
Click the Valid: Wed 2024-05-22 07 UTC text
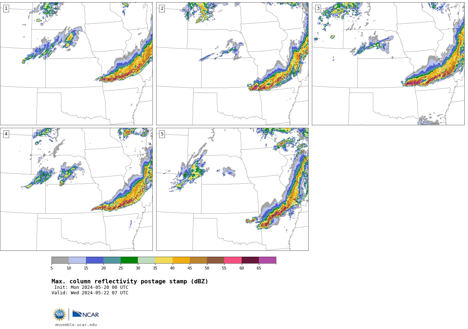point(90,293)
